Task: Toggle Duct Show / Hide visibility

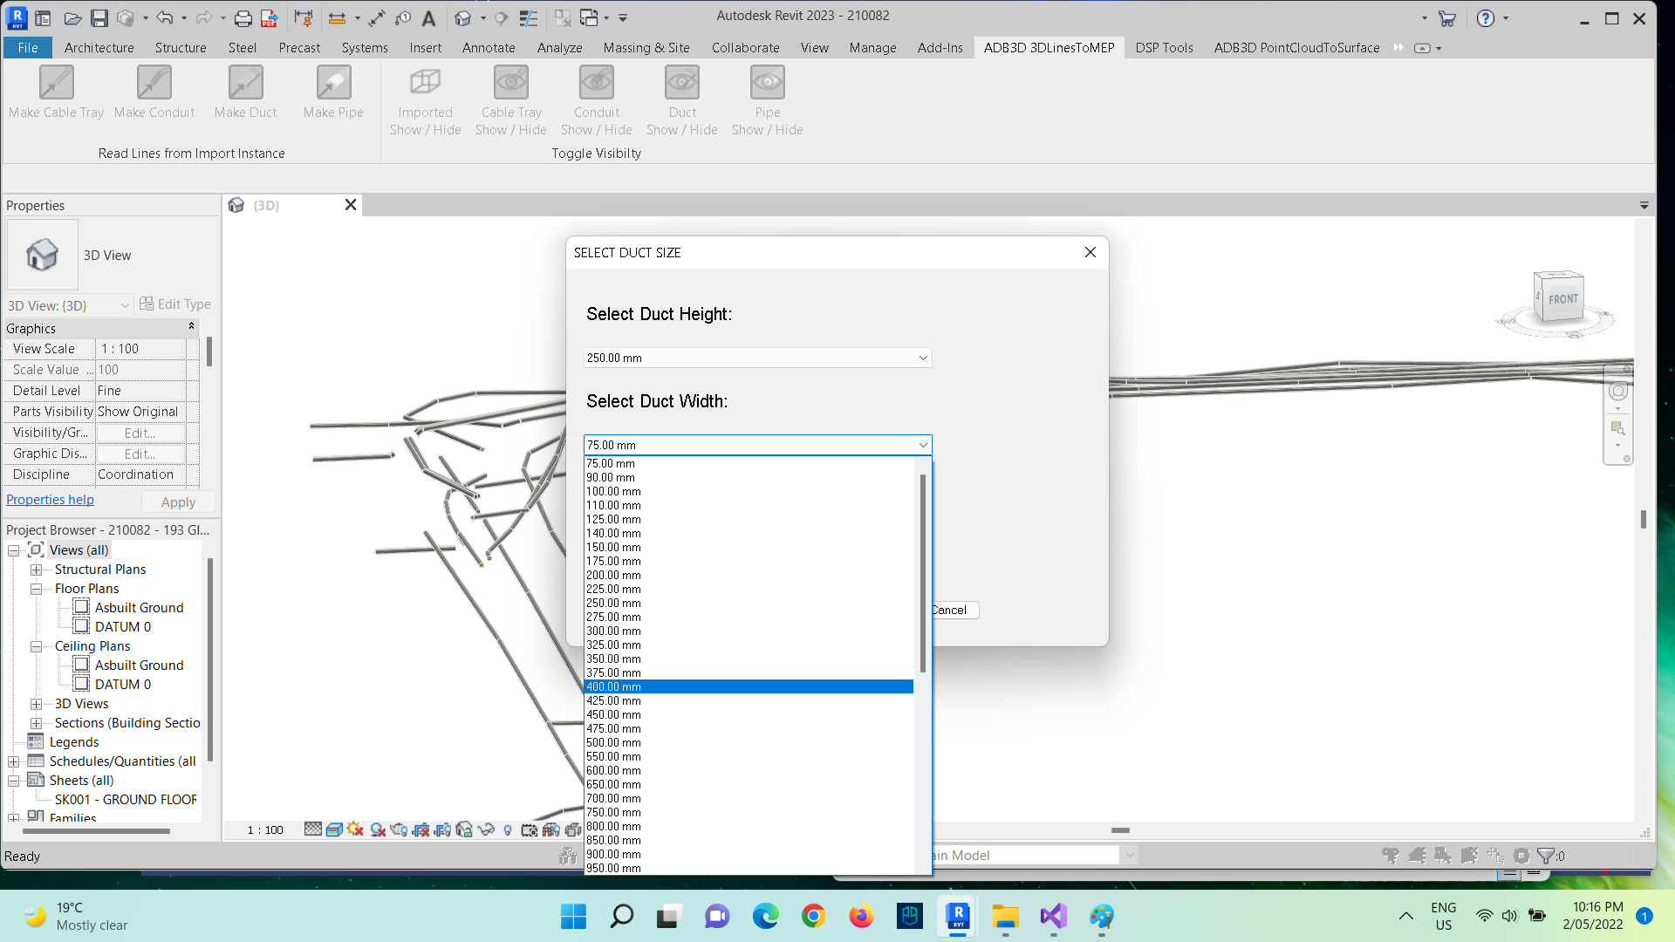Action: (682, 84)
